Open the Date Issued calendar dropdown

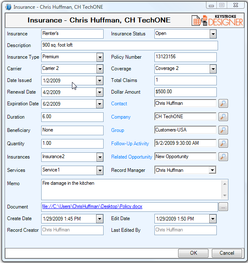[x=99, y=81]
